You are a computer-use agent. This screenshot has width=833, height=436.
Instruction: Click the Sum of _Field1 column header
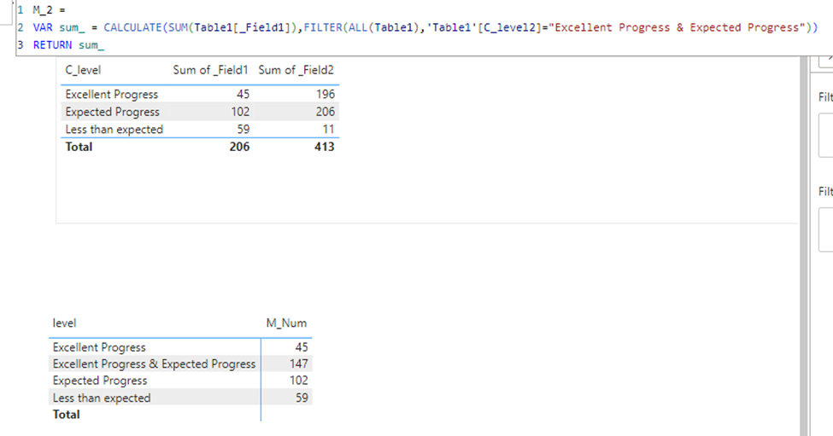(210, 70)
